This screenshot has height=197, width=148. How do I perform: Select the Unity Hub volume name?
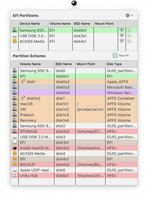click(29, 176)
